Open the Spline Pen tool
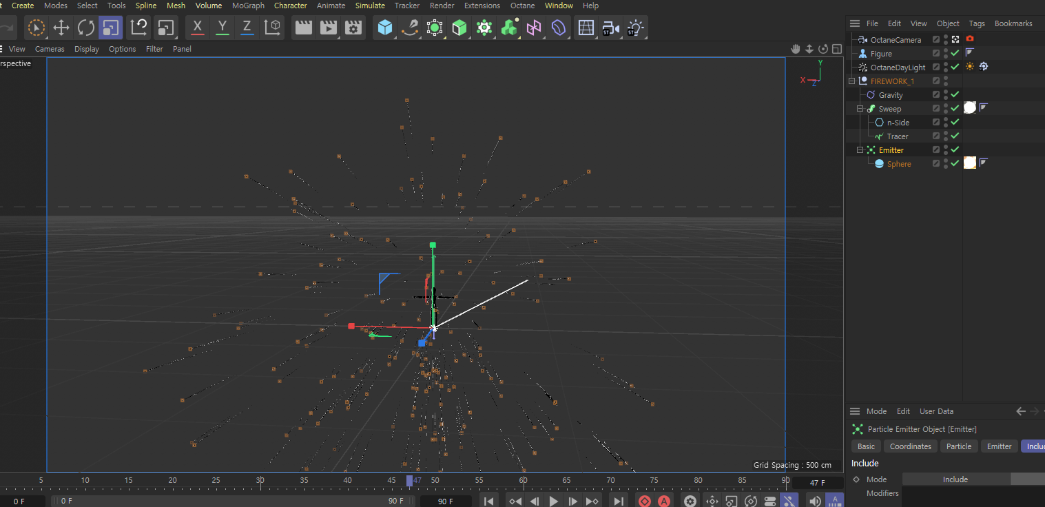 (x=410, y=28)
